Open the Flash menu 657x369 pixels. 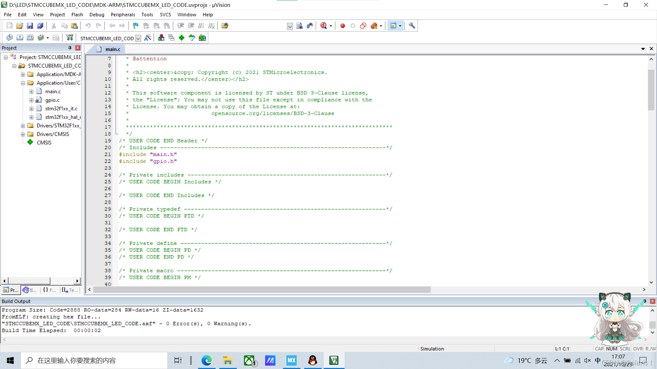click(x=77, y=15)
